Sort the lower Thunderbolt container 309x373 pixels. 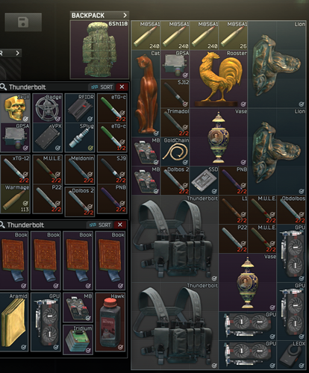(x=100, y=225)
